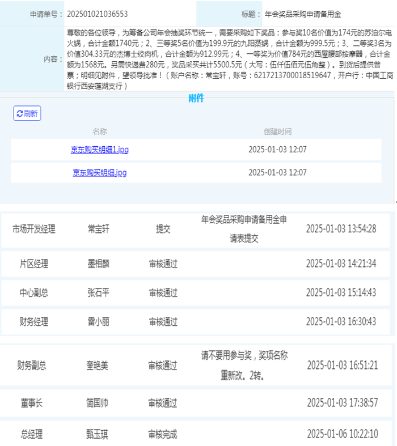Click the 财务经理 role cell
This screenshot has height=446, width=397.
pos(34,322)
